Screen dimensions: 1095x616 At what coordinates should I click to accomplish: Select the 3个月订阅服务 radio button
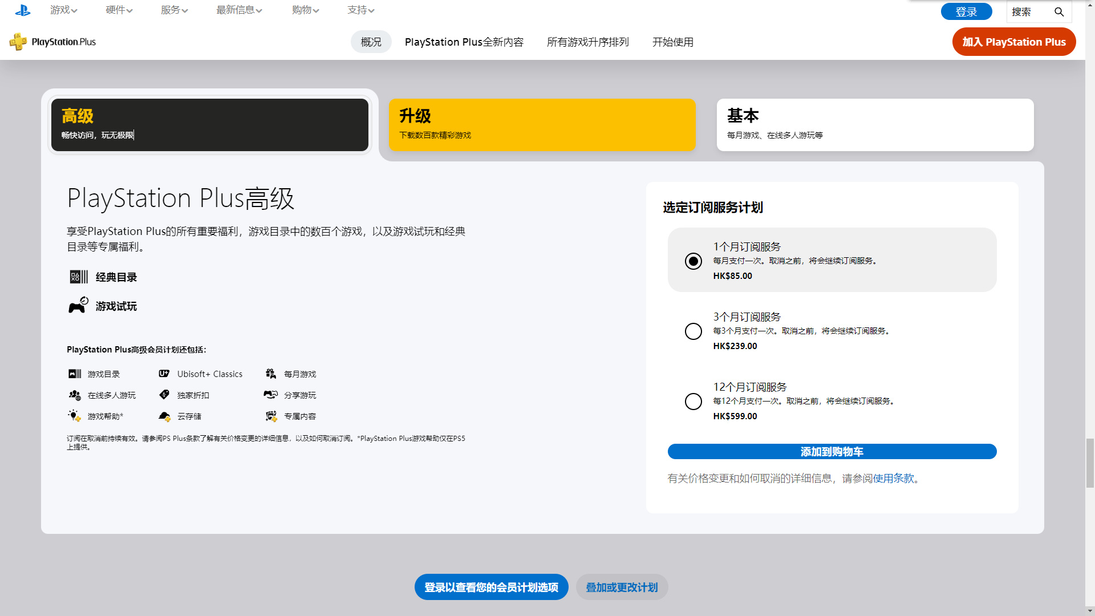tap(692, 331)
